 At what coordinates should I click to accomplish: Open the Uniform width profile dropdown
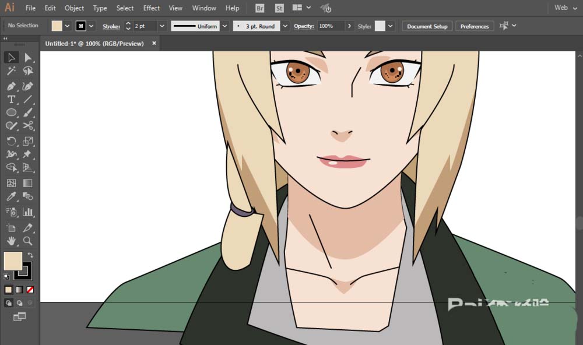pyautogui.click(x=224, y=26)
